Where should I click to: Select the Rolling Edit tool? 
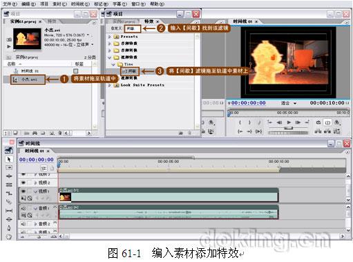click(9, 185)
